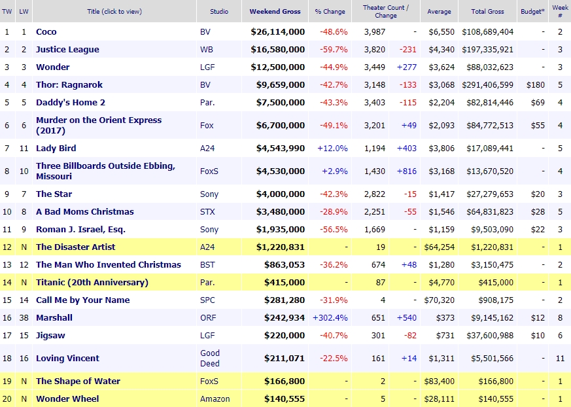Sort by Weekend Gross column header
Screen dimensions: 571x407
click(275, 11)
